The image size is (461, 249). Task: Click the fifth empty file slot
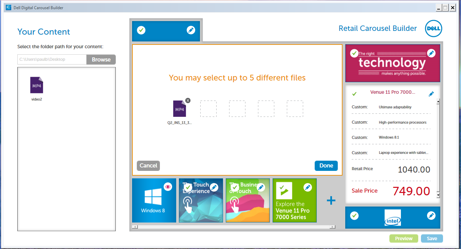(295, 109)
